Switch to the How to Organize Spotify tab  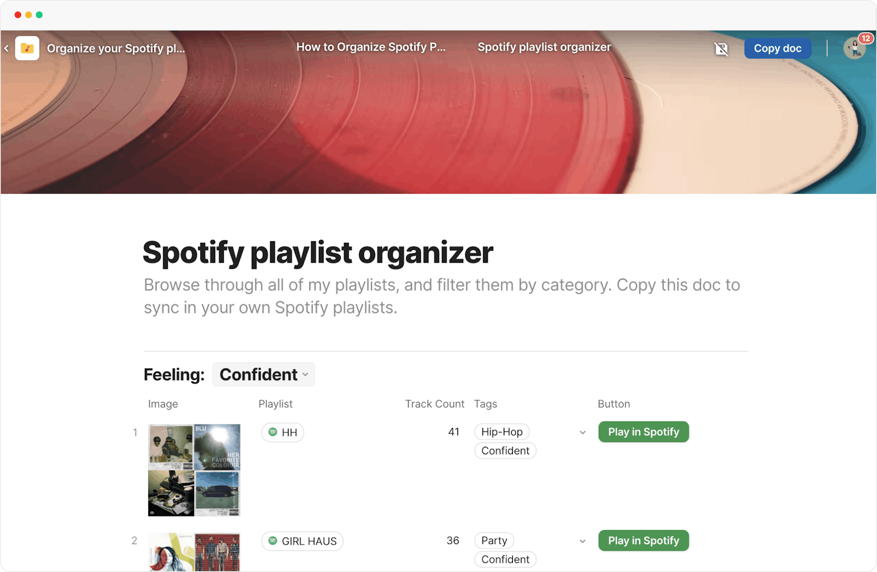tap(371, 47)
